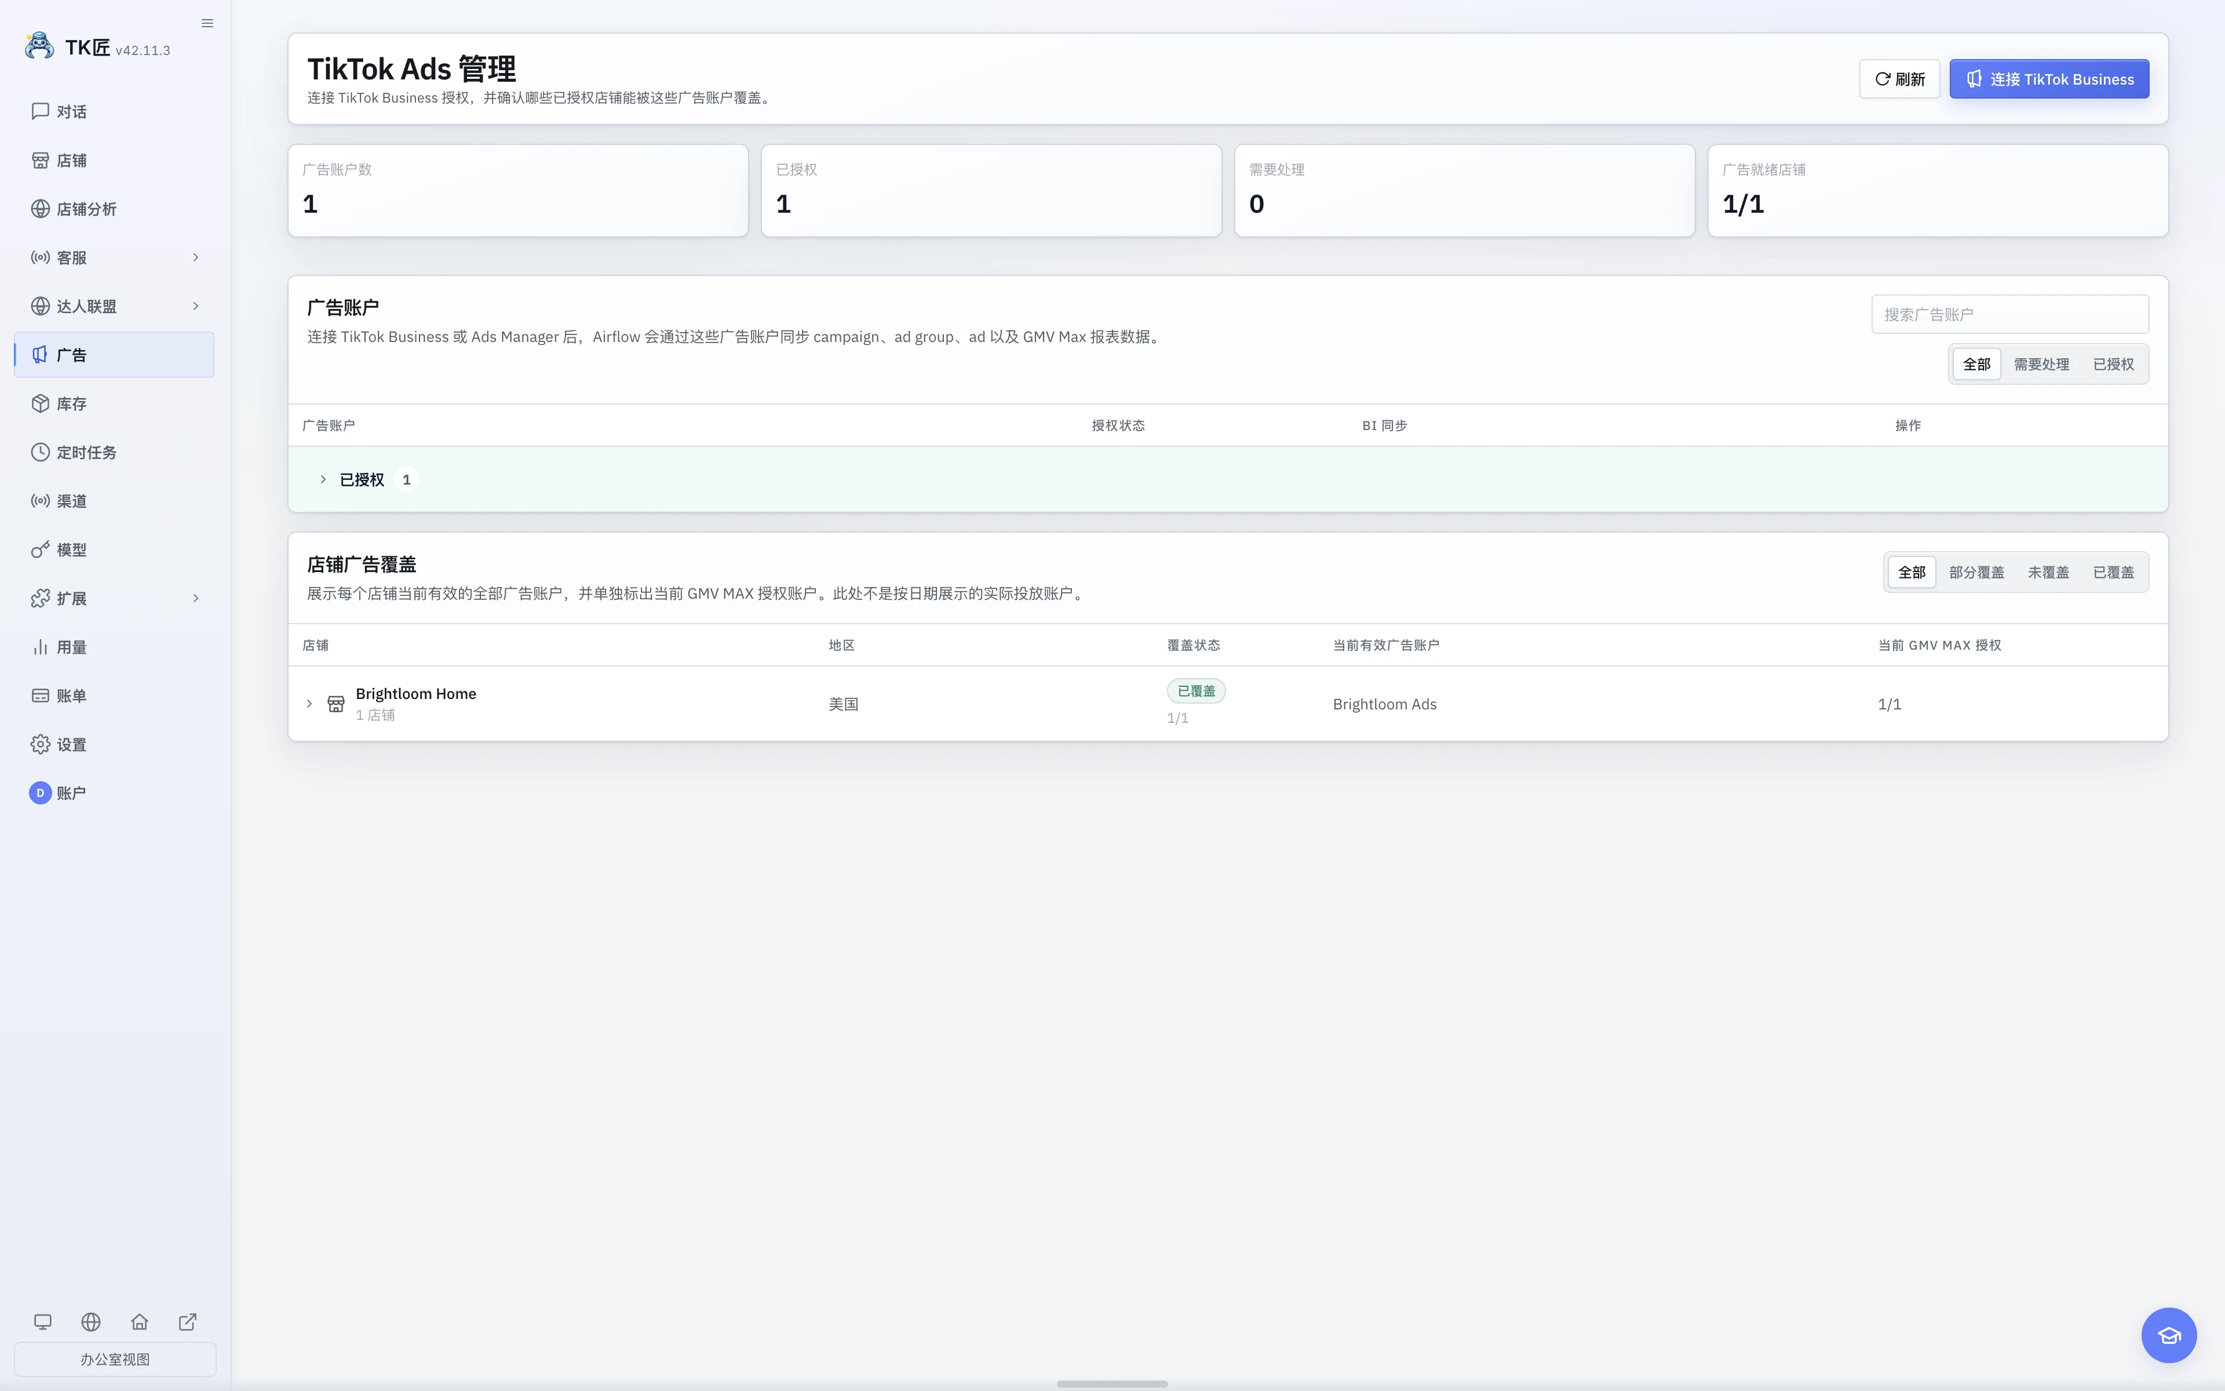
Task: Click the 广告 megaphone icon in sidebar
Action: coord(41,355)
